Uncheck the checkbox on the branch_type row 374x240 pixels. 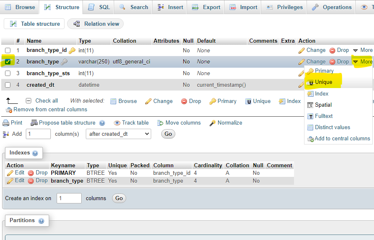pos(8,61)
